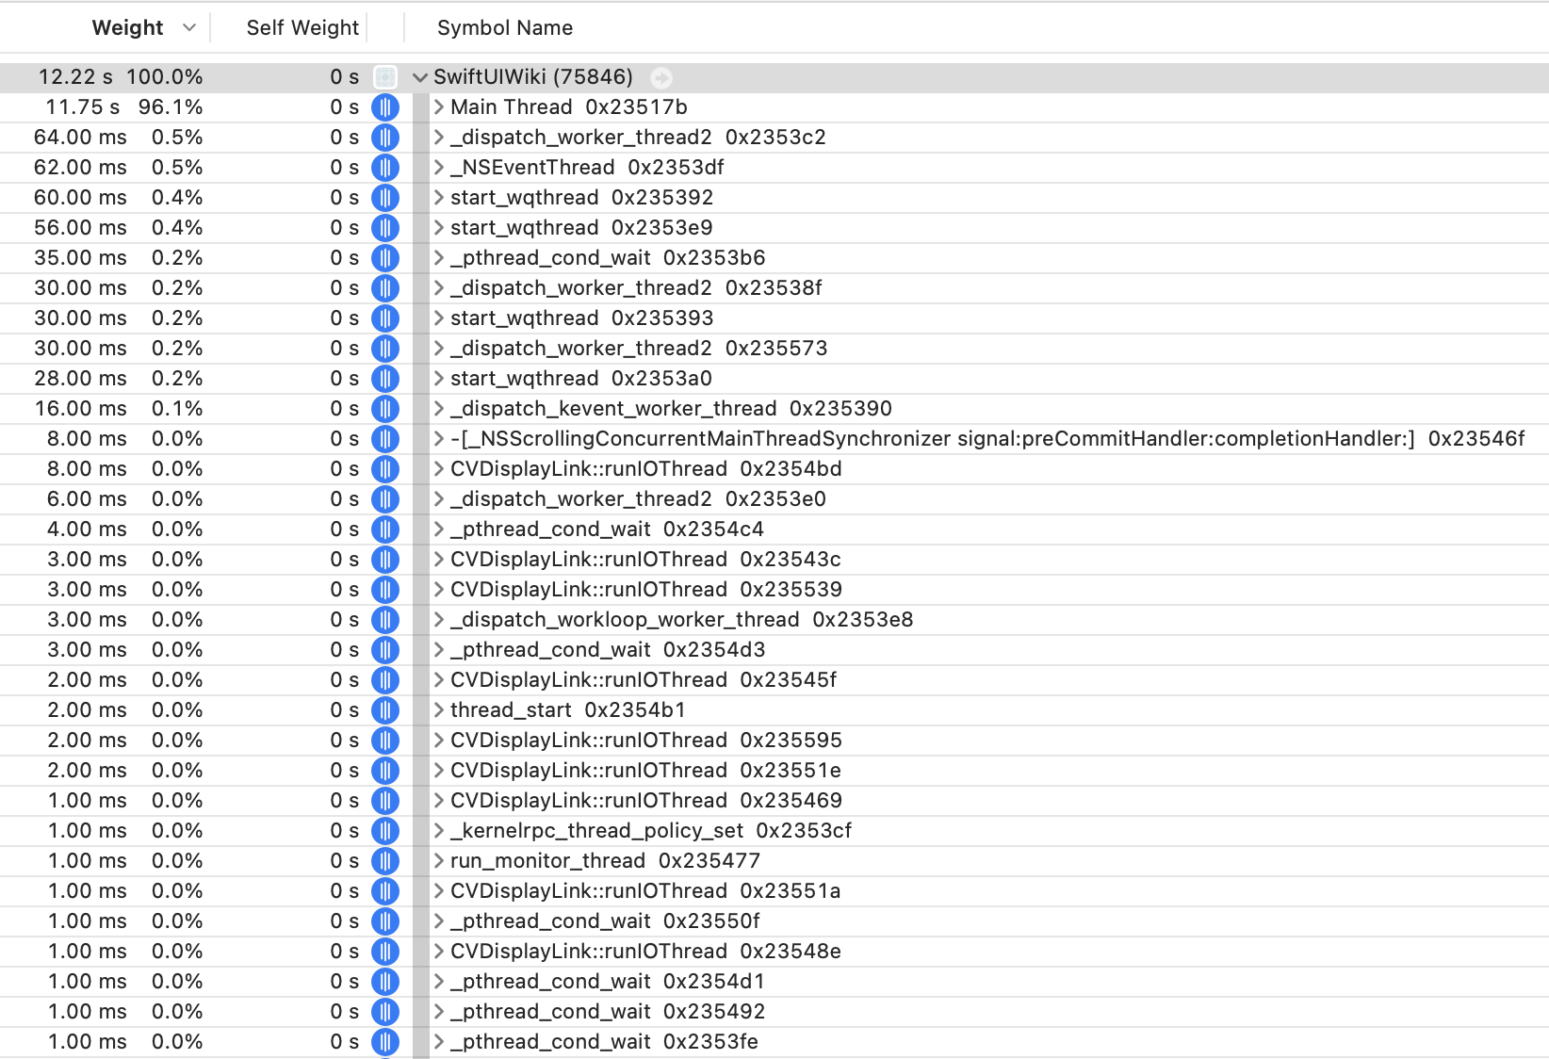This screenshot has height=1059, width=1549.
Task: Click the thread state icon beside _NSEventThread
Action: coord(384,168)
